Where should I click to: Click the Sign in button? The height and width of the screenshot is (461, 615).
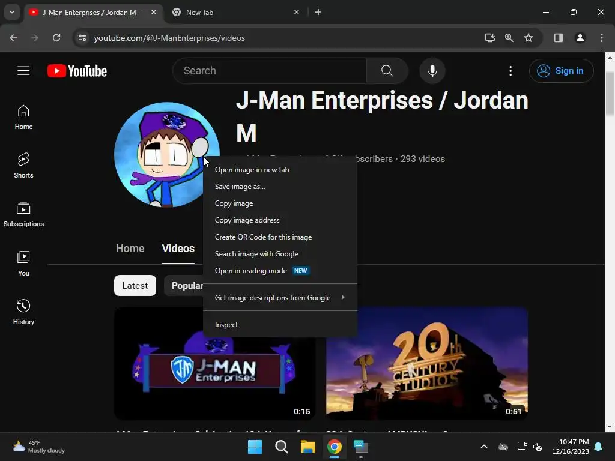tap(561, 71)
